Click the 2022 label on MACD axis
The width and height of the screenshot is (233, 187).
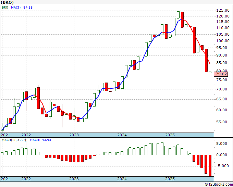[x=26, y=179]
